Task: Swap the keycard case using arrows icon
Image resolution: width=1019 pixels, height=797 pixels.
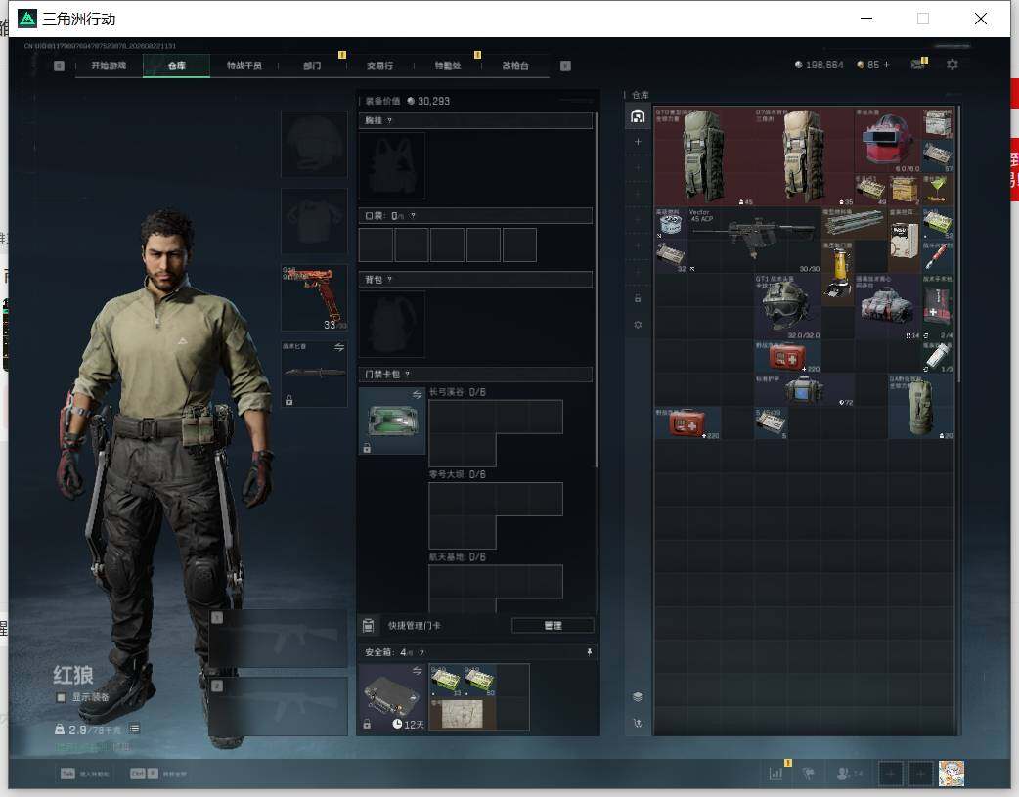Action: pyautogui.click(x=418, y=395)
